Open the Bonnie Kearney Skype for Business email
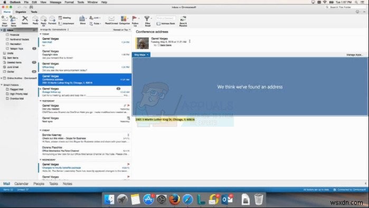Viewport: 369px width, 208px height. [84, 138]
